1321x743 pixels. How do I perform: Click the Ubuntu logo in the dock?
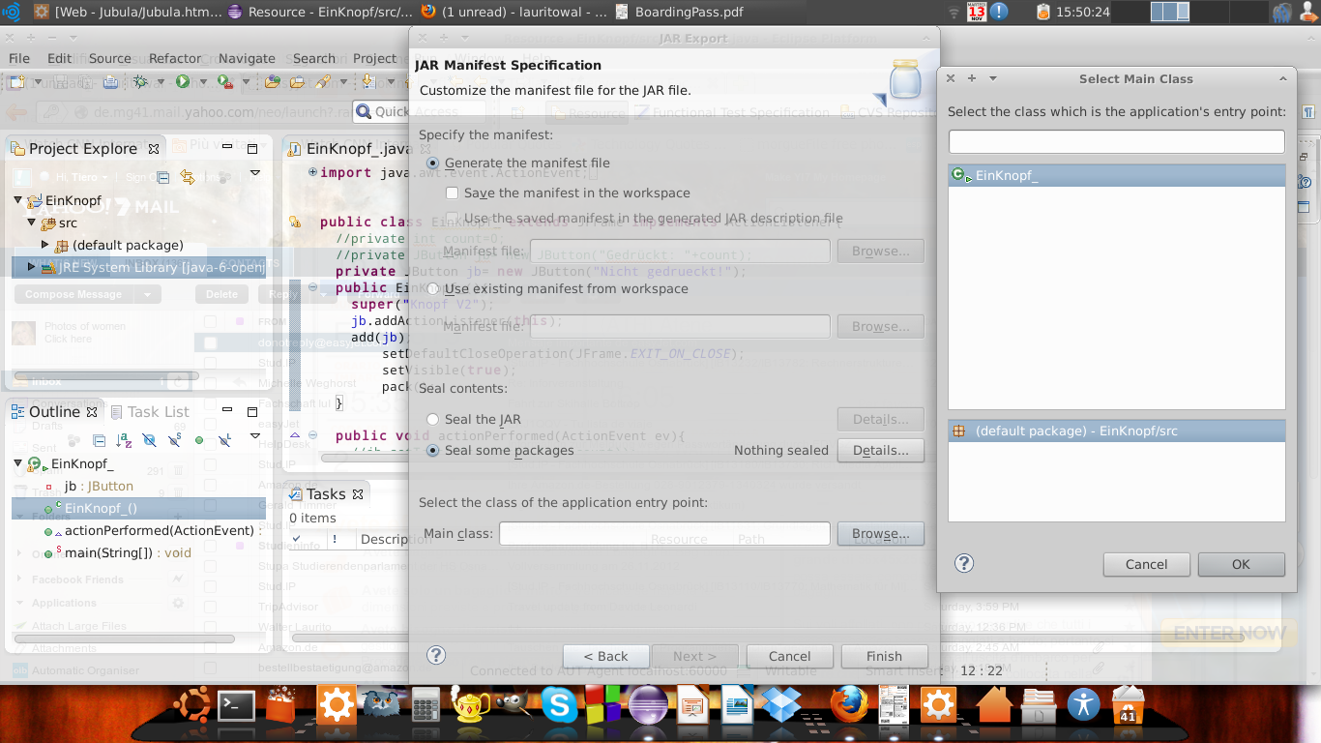point(191,705)
